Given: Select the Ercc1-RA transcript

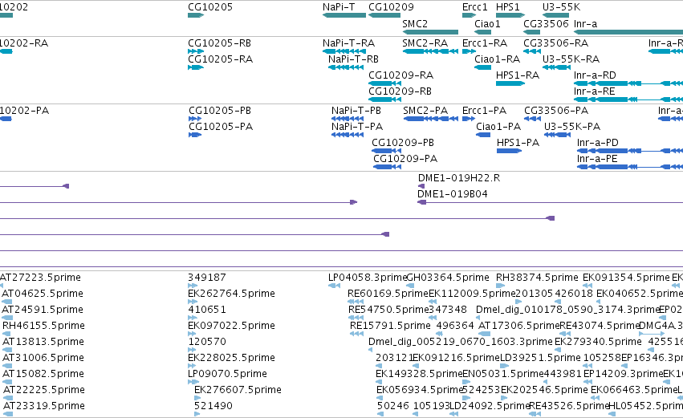Looking at the screenshot, I should [470, 51].
